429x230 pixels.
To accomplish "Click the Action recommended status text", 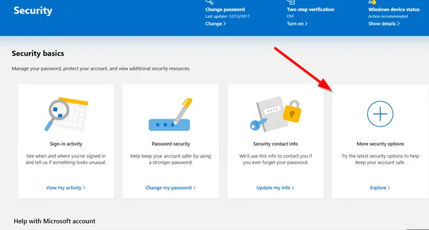I will (x=388, y=17).
